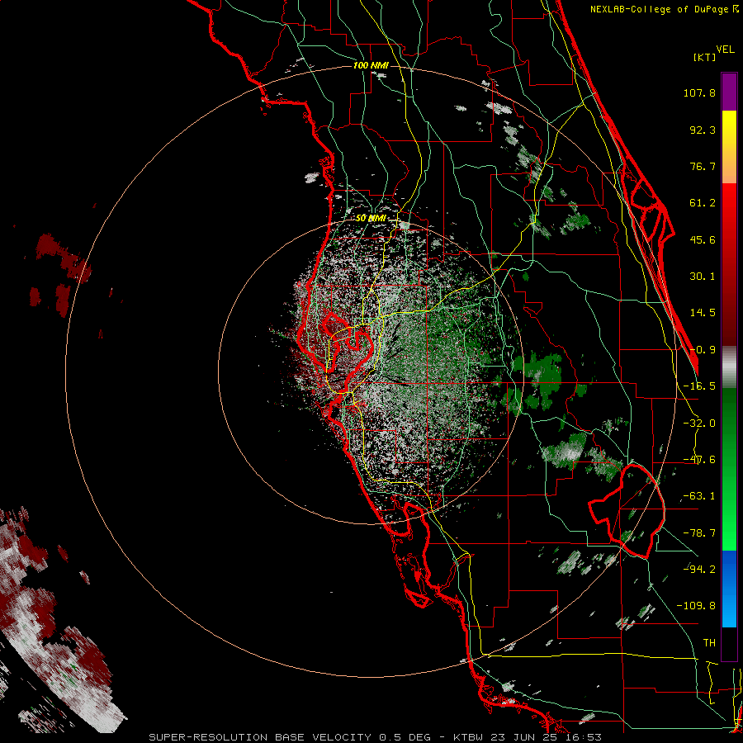
Task: Click the product title caption at bottom
Action: point(376,737)
